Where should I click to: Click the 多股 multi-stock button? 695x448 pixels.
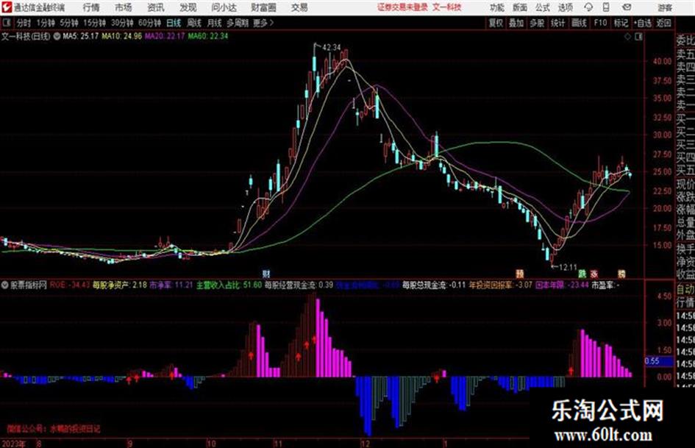pyautogui.click(x=537, y=23)
